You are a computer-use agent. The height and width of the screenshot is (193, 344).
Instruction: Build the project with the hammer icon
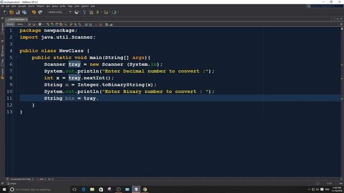[x=84, y=12]
